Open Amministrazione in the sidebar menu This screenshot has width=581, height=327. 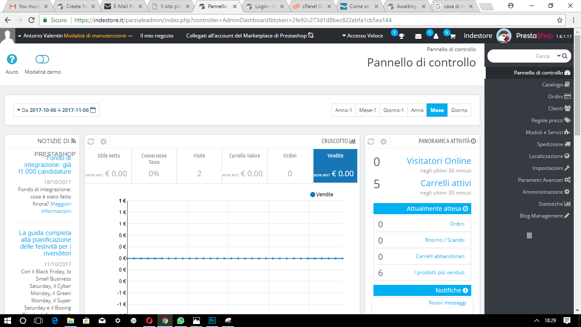[x=547, y=192]
